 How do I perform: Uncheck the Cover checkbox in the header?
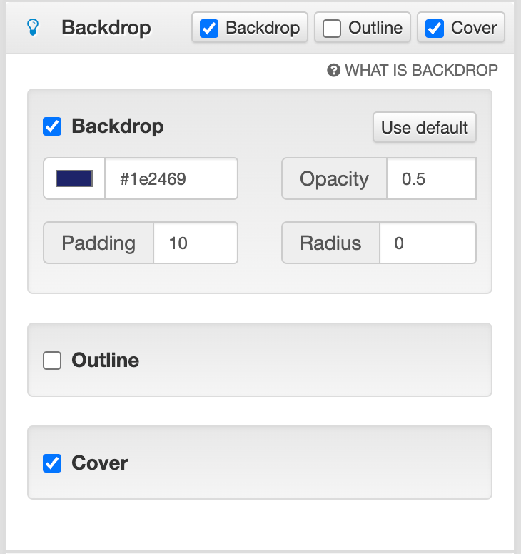435,29
